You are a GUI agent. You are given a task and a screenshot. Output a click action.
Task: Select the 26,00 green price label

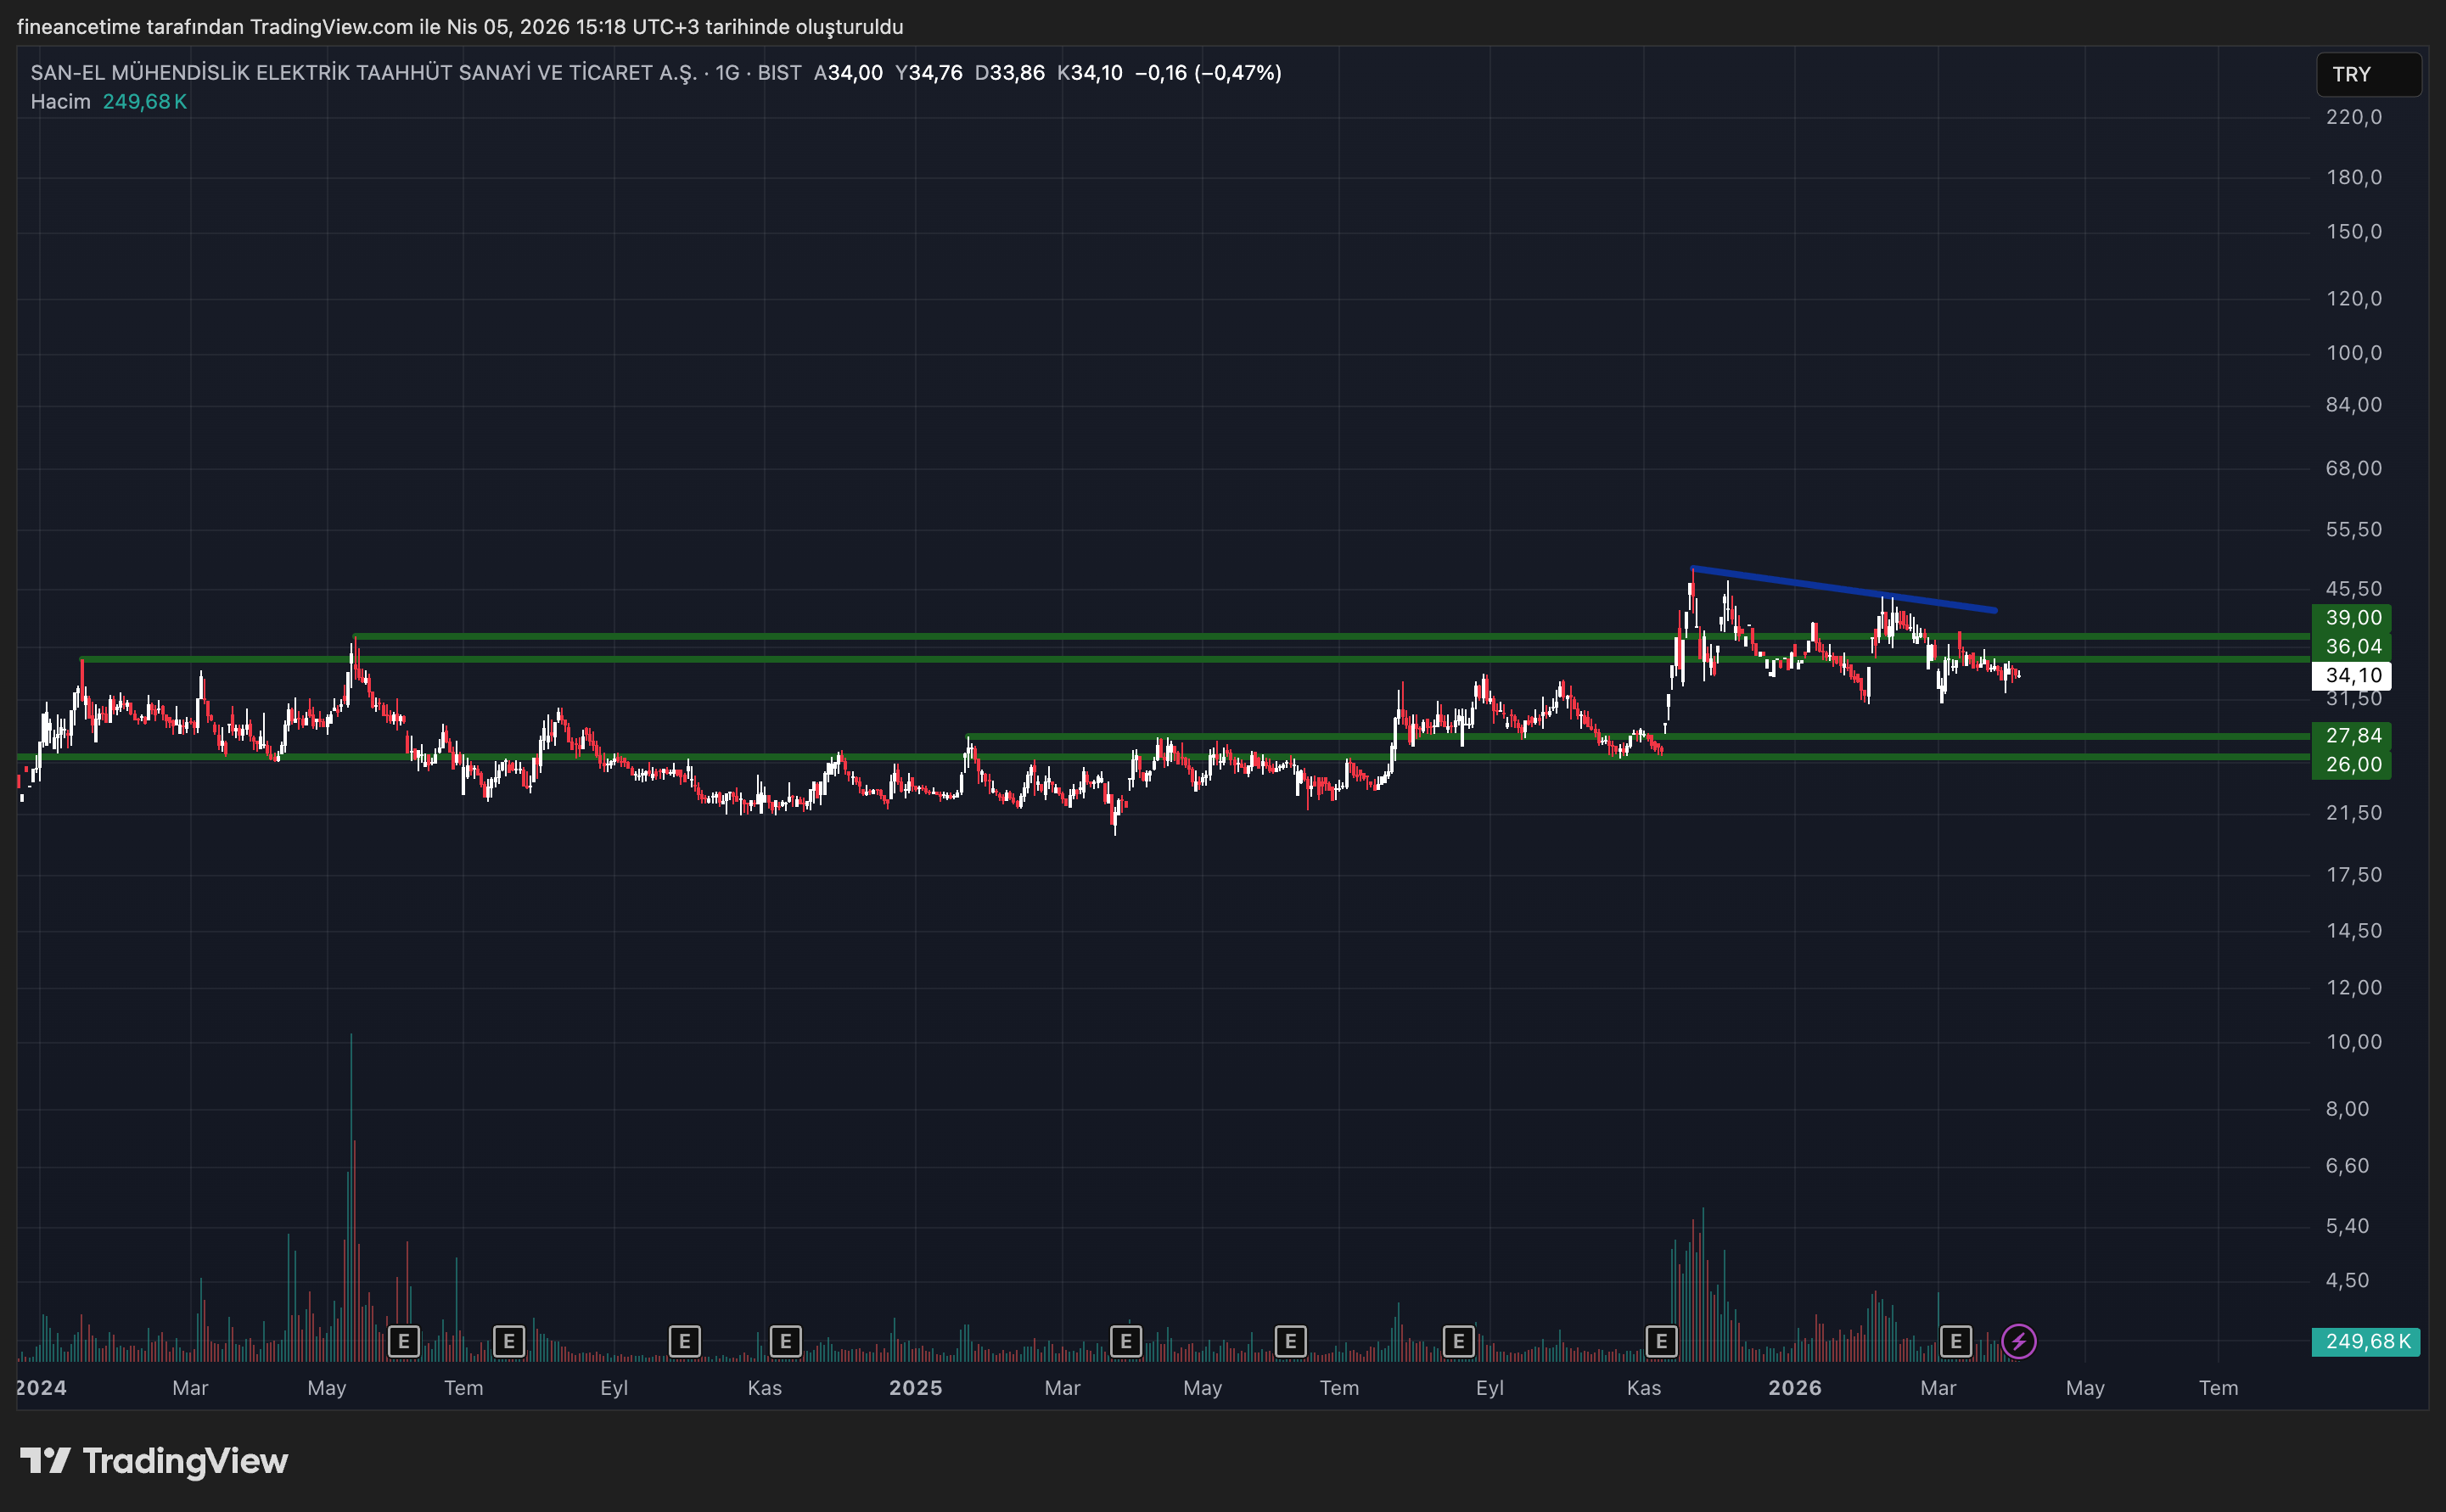coord(2351,765)
